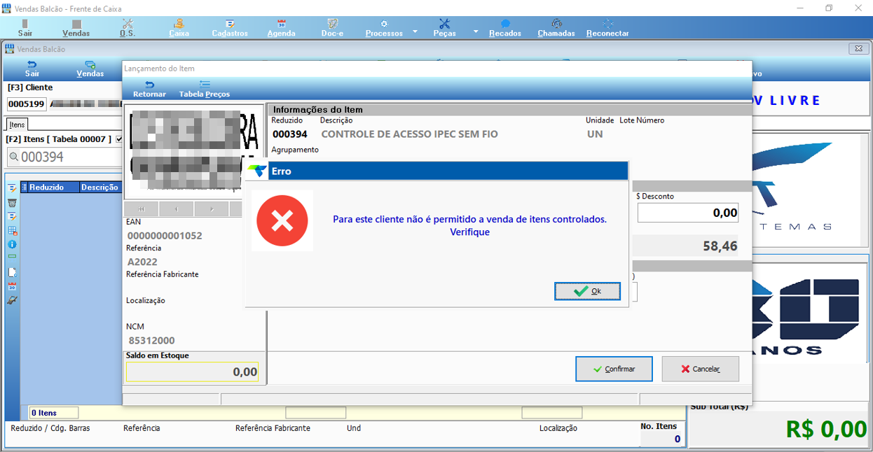This screenshot has width=873, height=452.
Task: Open the O.S. tools icon
Action: point(128,28)
